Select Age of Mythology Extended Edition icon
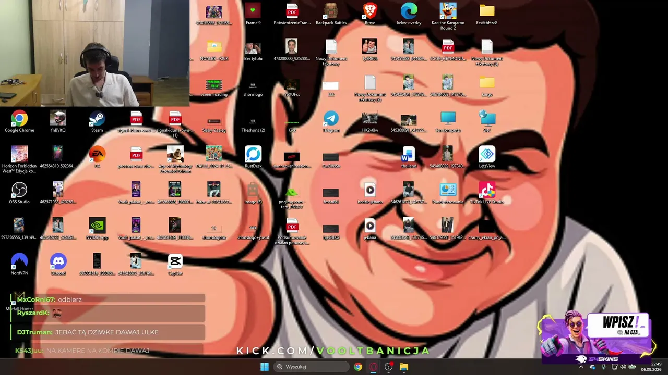 [x=175, y=159]
